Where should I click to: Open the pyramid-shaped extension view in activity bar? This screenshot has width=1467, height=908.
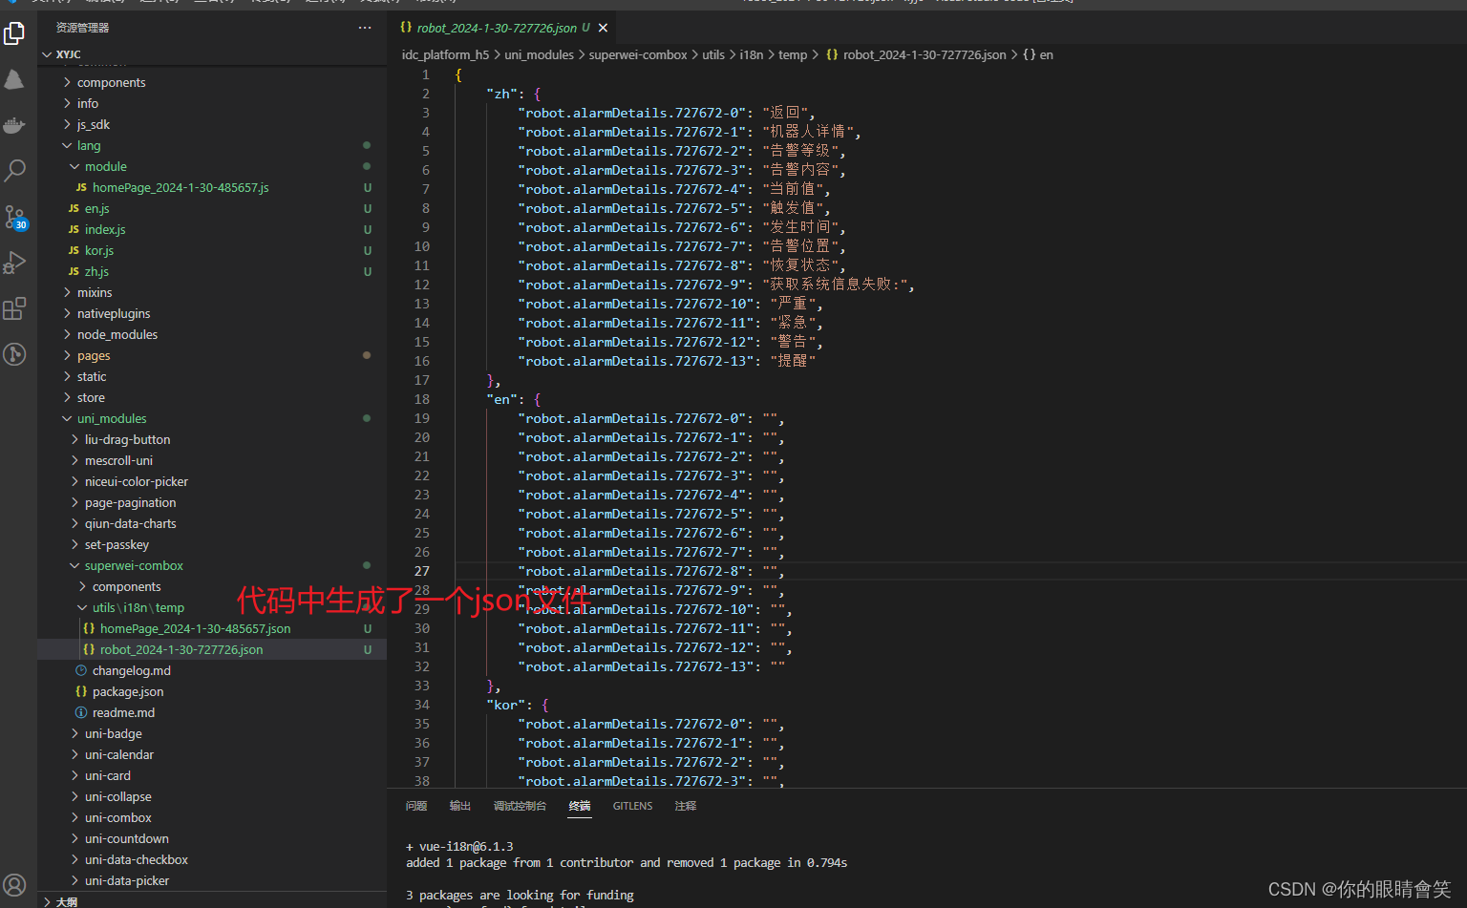pos(14,79)
